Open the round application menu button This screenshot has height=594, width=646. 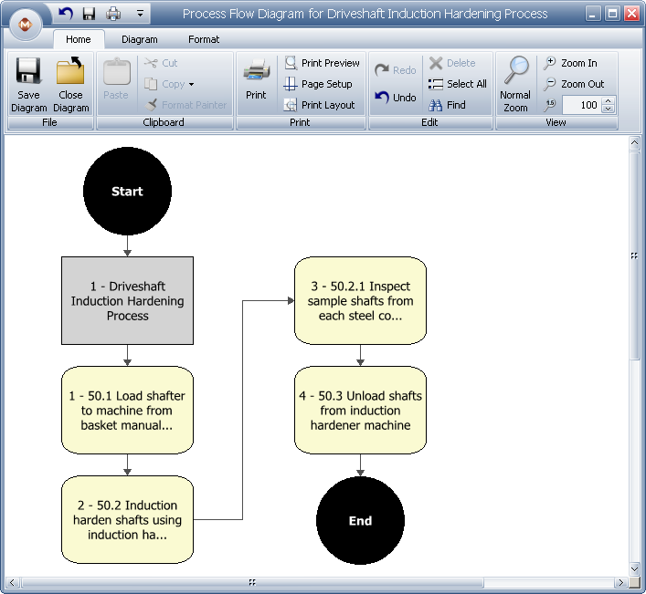click(x=25, y=25)
